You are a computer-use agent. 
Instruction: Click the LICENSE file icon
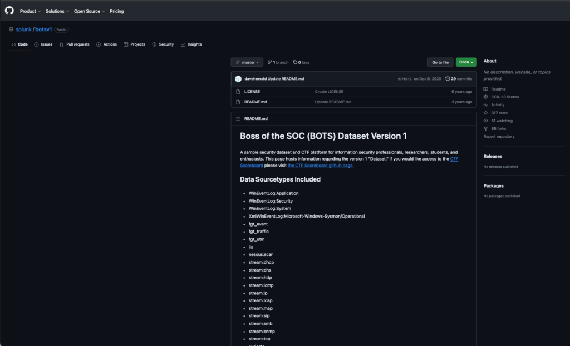click(238, 92)
